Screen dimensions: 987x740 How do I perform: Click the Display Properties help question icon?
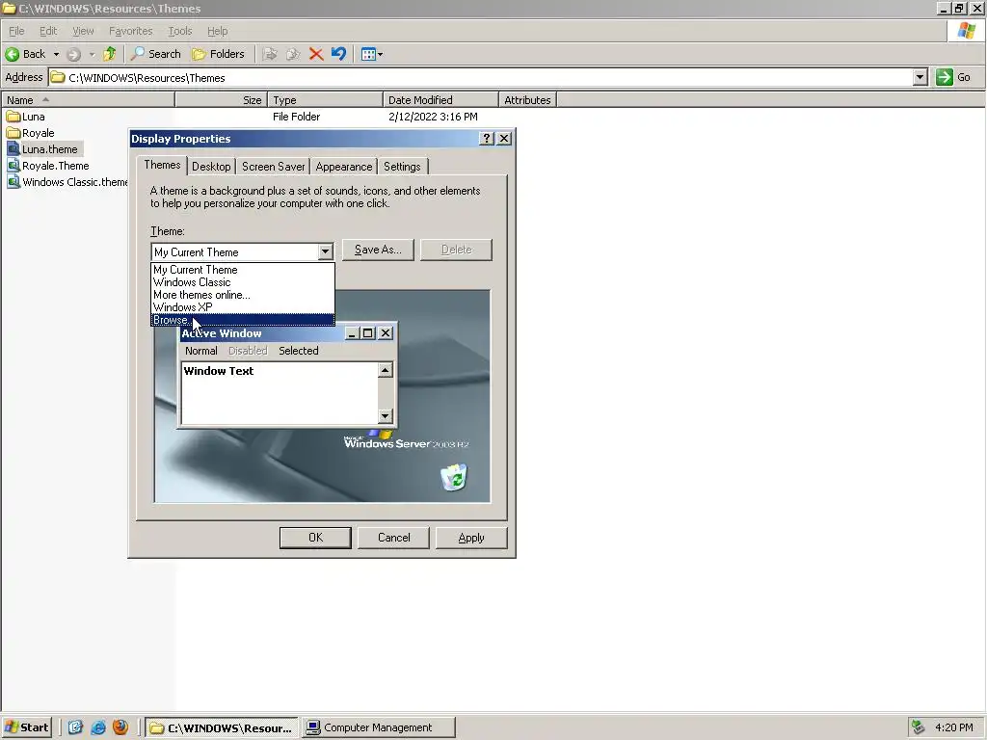tap(487, 139)
